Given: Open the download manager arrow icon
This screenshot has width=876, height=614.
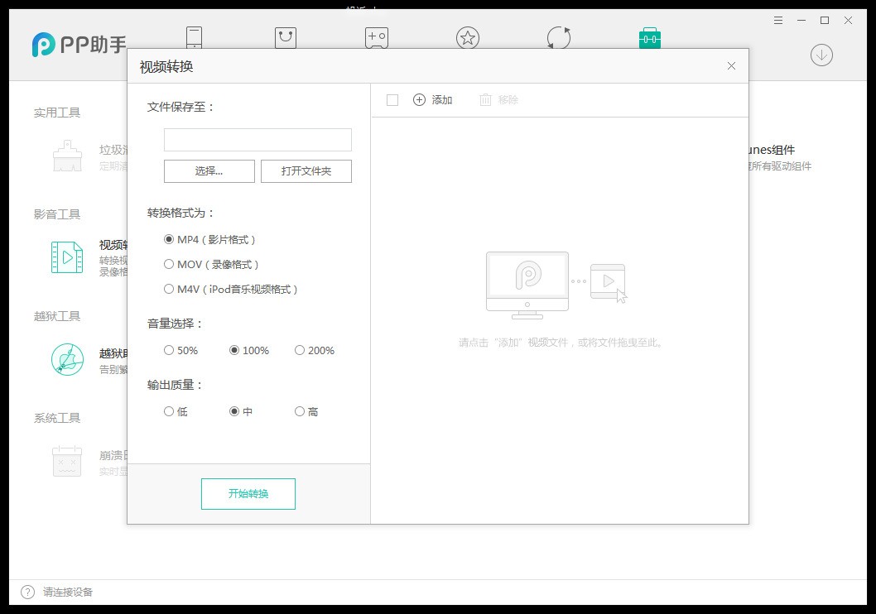Looking at the screenshot, I should (x=821, y=55).
